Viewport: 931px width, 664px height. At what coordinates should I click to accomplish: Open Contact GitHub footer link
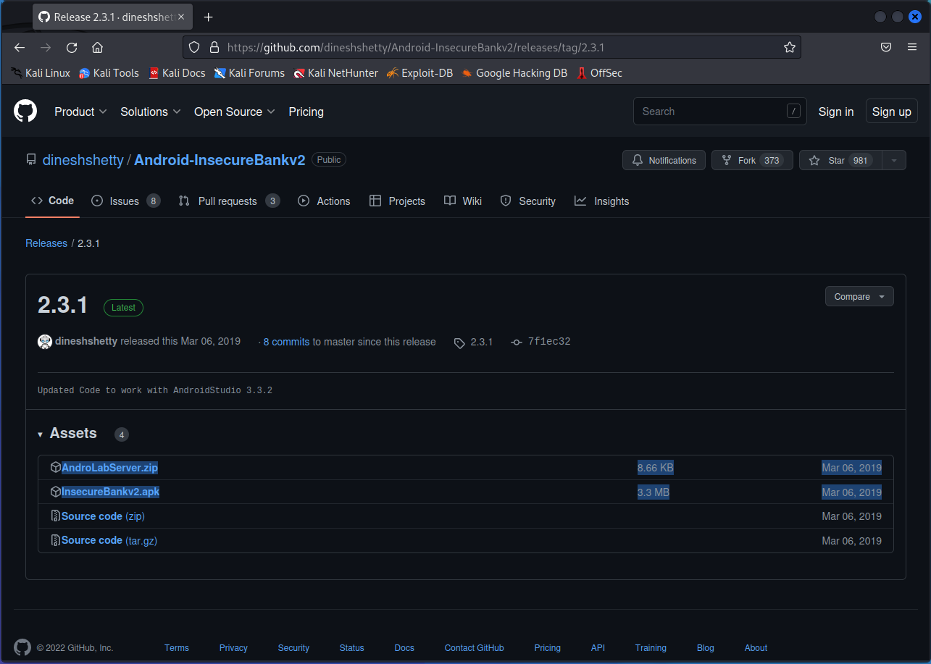click(x=475, y=648)
